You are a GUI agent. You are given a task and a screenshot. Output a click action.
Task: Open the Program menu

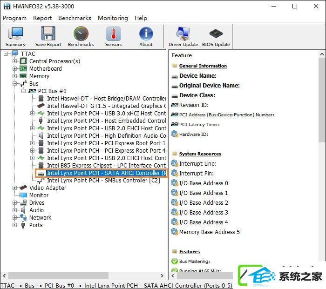click(14, 18)
